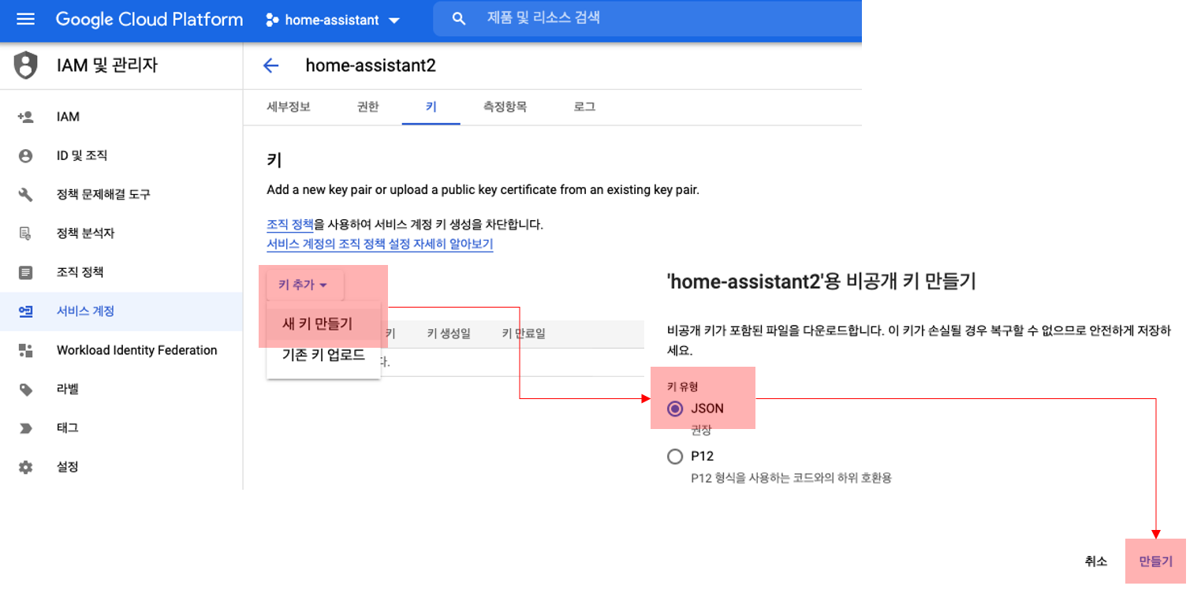Click the project hexagon icon beside home-assistant

[271, 20]
